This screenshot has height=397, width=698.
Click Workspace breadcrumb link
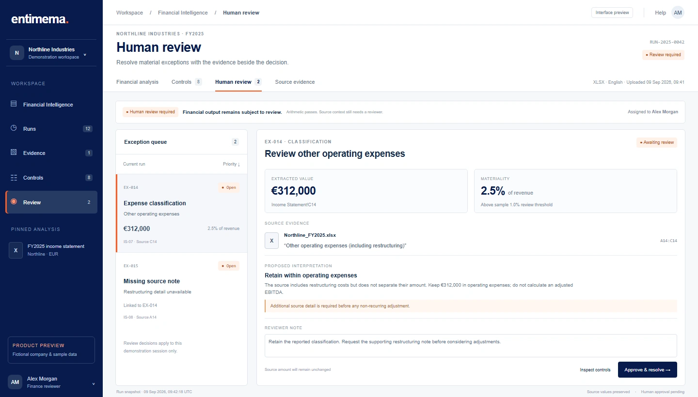click(129, 13)
